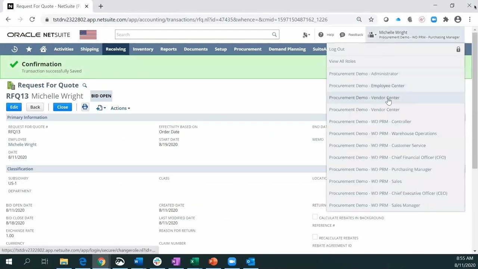Click the global search magnifier icon
Image resolution: width=478 pixels, height=269 pixels.
coord(274,34)
